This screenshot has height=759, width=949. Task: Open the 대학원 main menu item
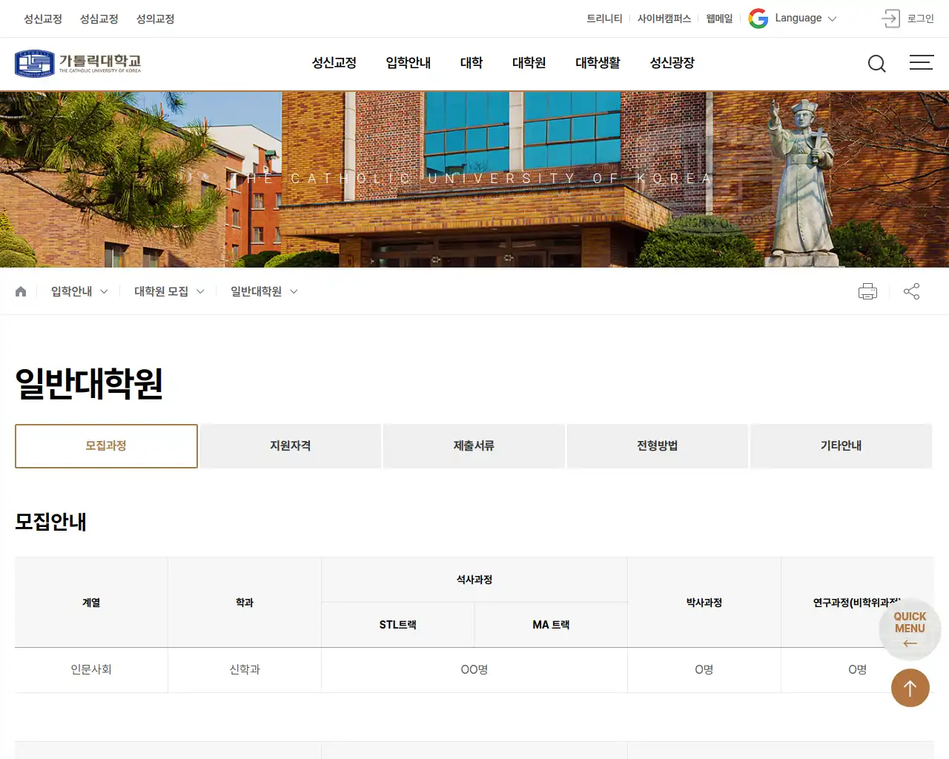pyautogui.click(x=529, y=63)
